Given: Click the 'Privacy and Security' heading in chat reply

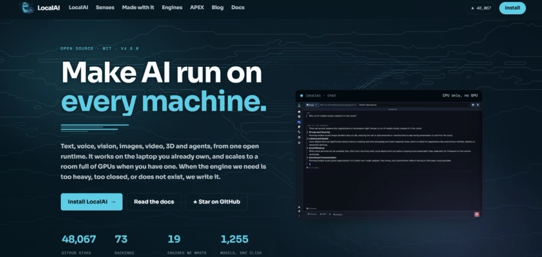Looking at the screenshot, I should point(319,132).
